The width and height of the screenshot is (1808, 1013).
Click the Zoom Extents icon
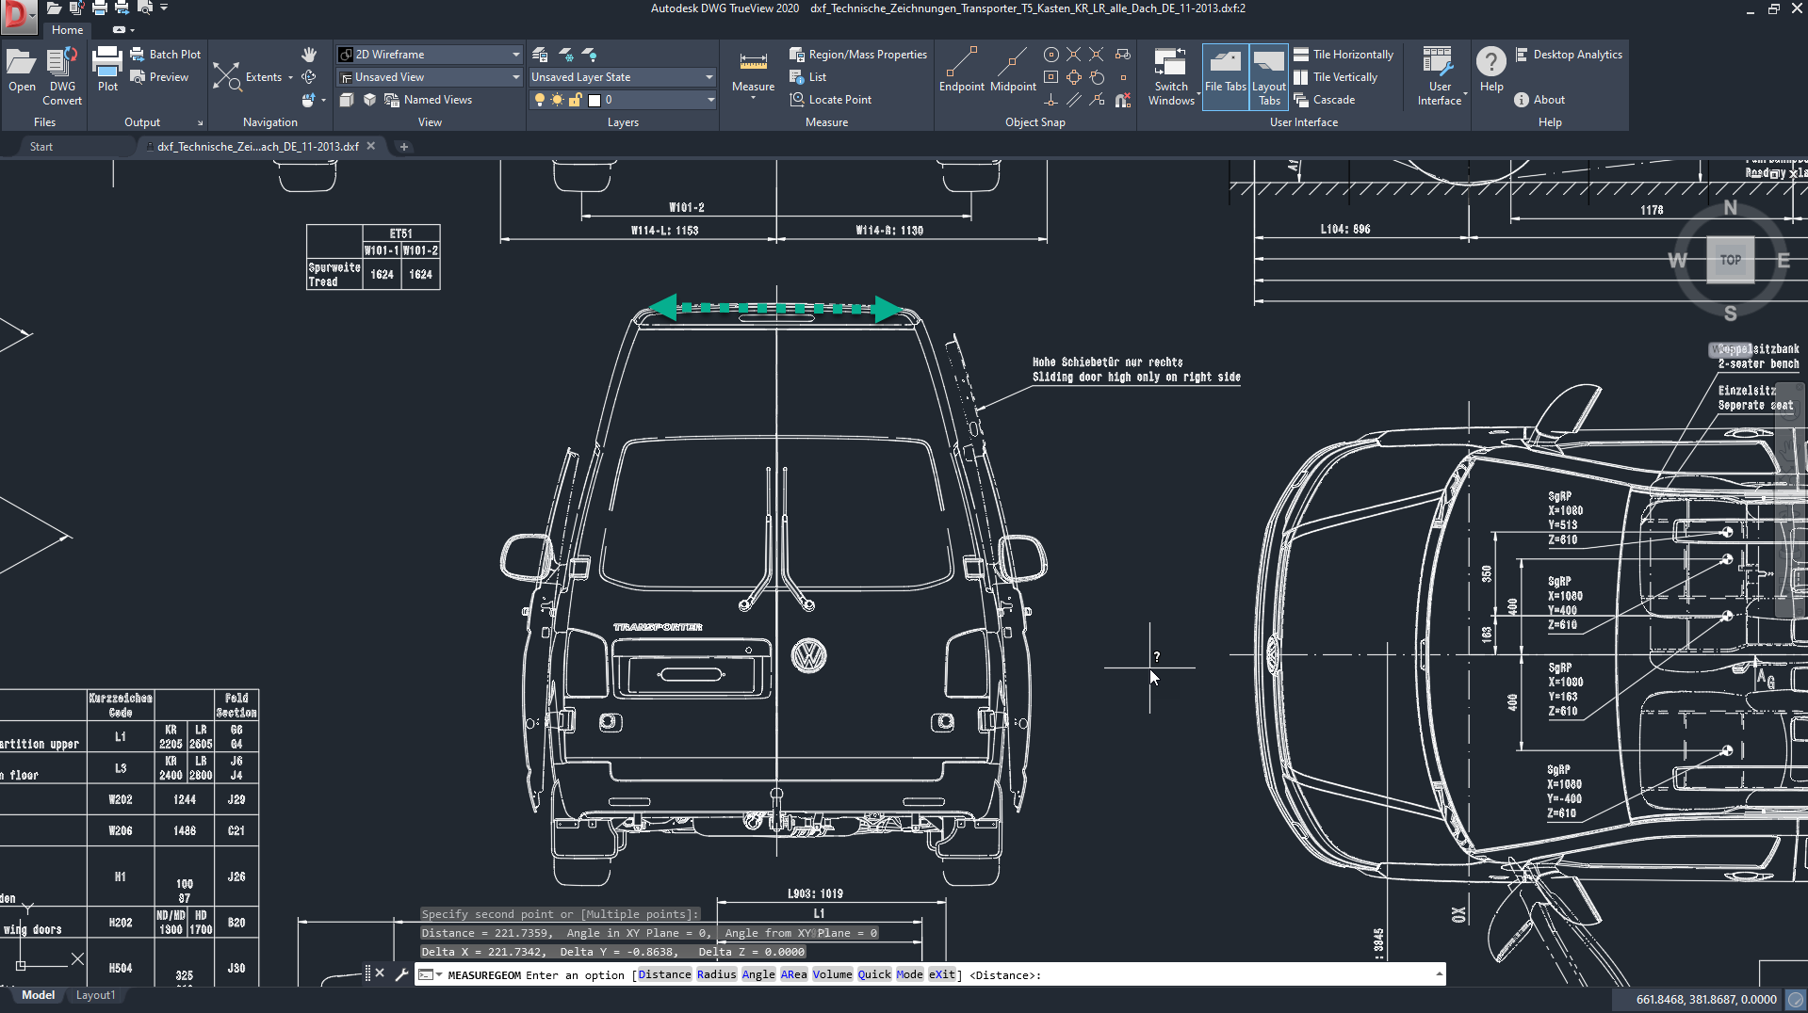pos(227,77)
